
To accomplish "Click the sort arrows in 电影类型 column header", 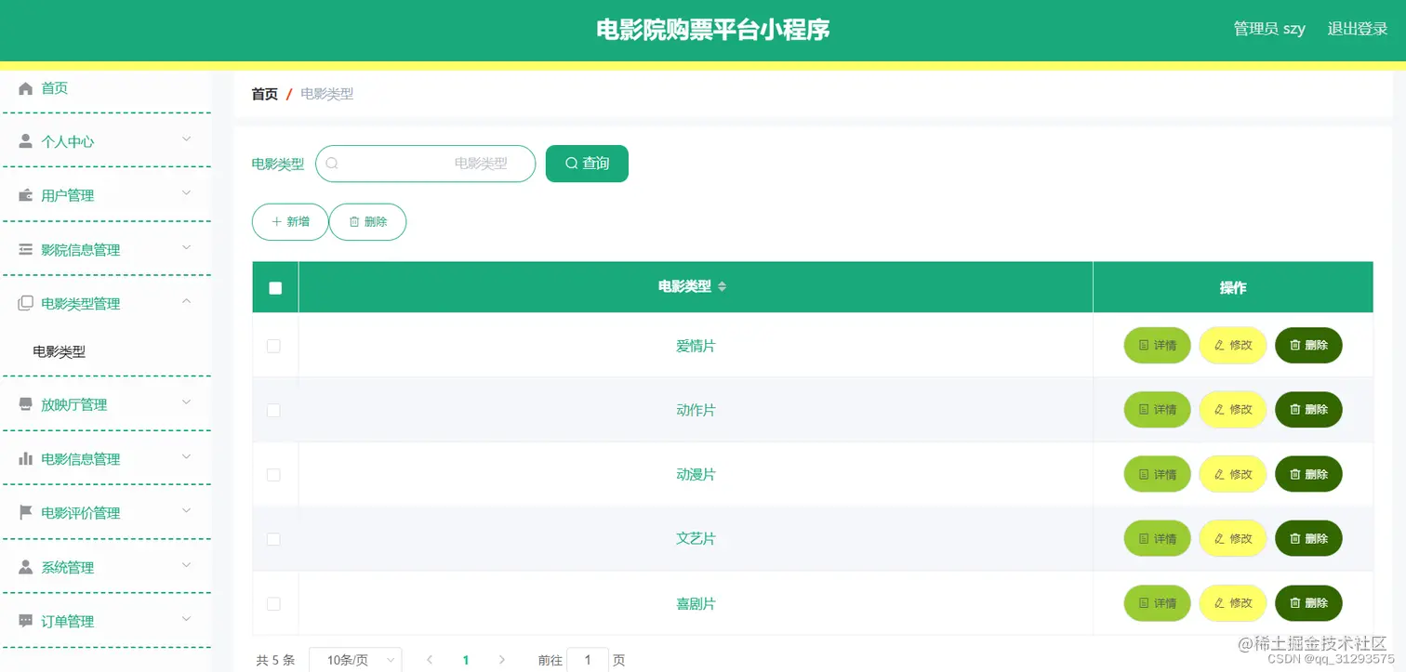I will [722, 287].
